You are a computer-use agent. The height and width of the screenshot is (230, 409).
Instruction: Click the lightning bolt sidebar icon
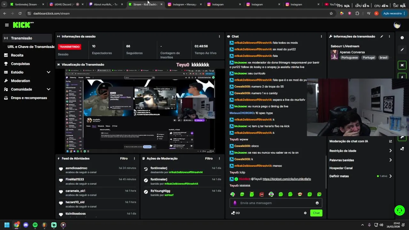coord(402,77)
